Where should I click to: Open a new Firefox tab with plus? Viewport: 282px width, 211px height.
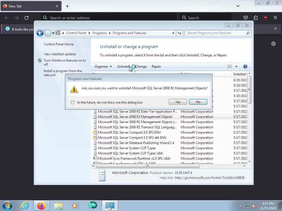point(67,6)
